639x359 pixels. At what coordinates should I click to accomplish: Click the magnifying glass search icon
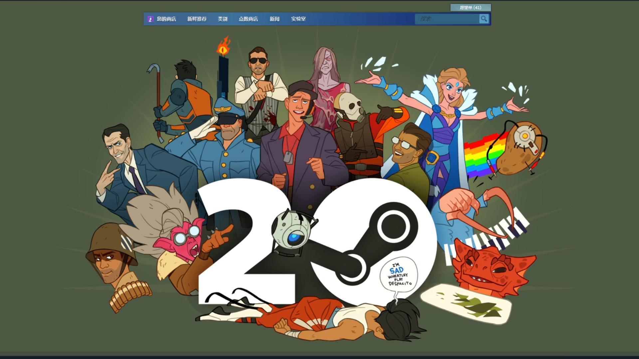[484, 19]
